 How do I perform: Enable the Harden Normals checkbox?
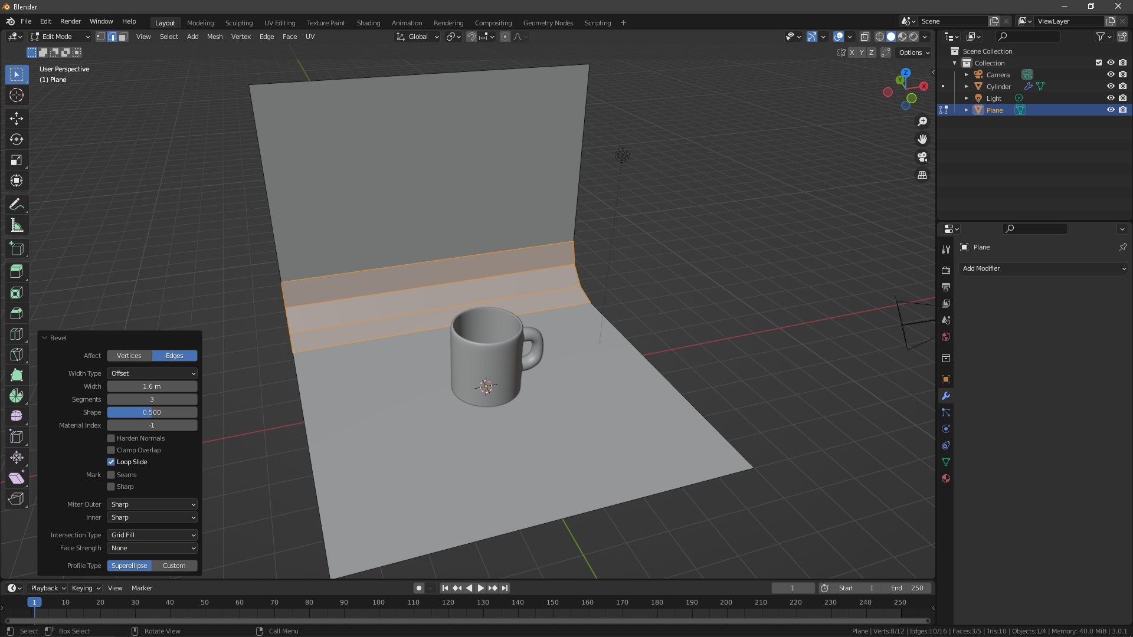tap(111, 438)
